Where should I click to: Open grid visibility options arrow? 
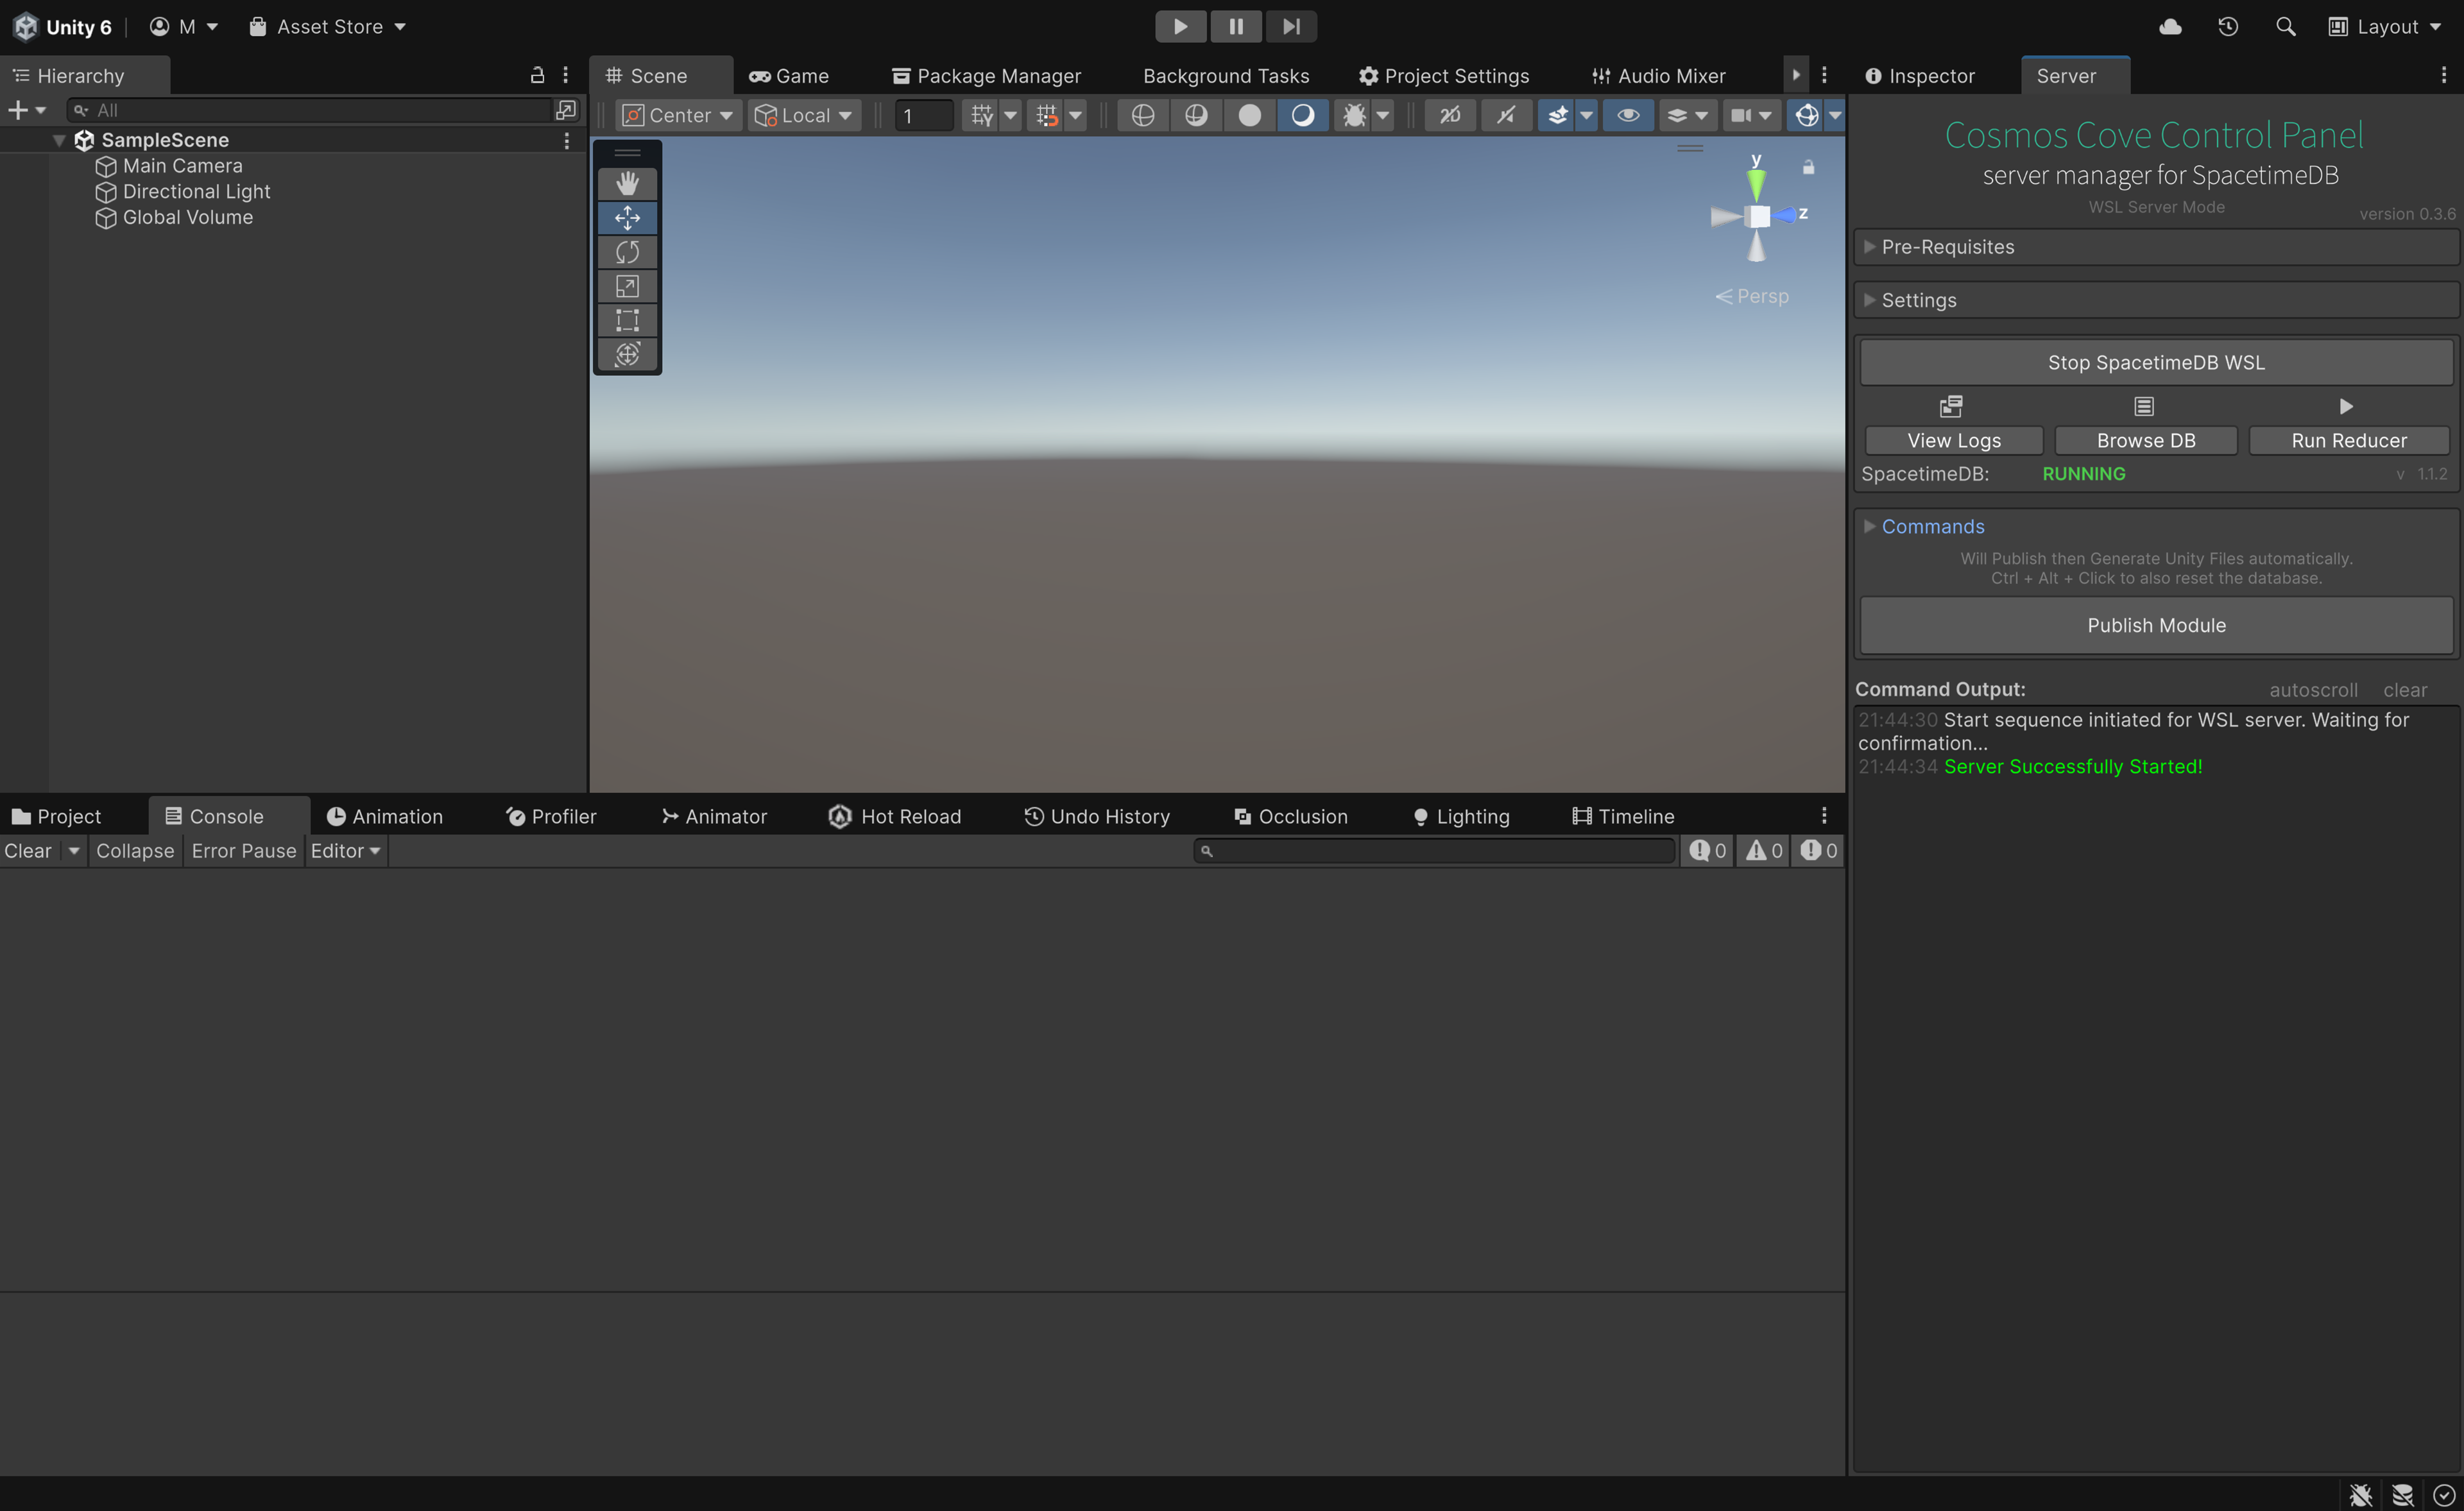click(1011, 115)
